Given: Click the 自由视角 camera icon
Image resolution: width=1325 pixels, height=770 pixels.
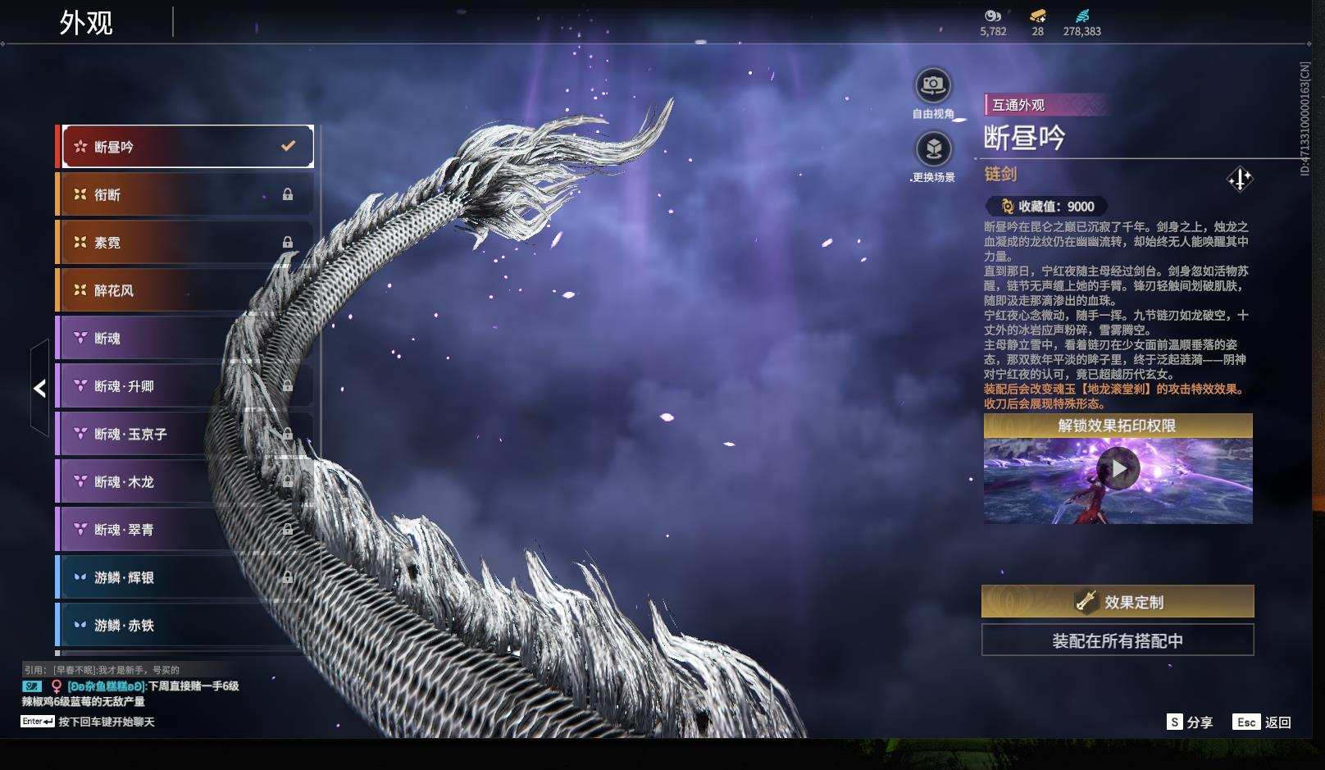Looking at the screenshot, I should pyautogui.click(x=931, y=83).
